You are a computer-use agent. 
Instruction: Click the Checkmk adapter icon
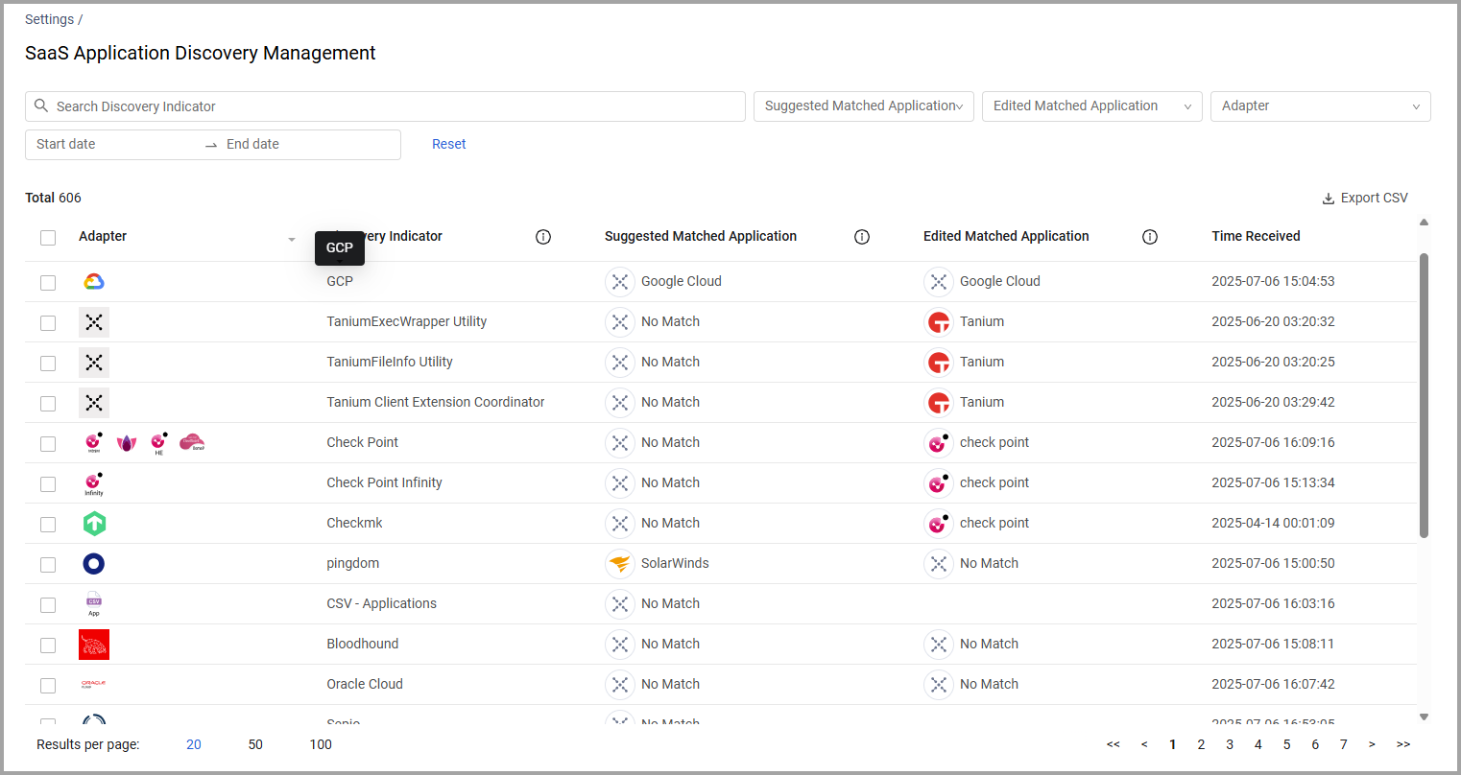pos(94,524)
